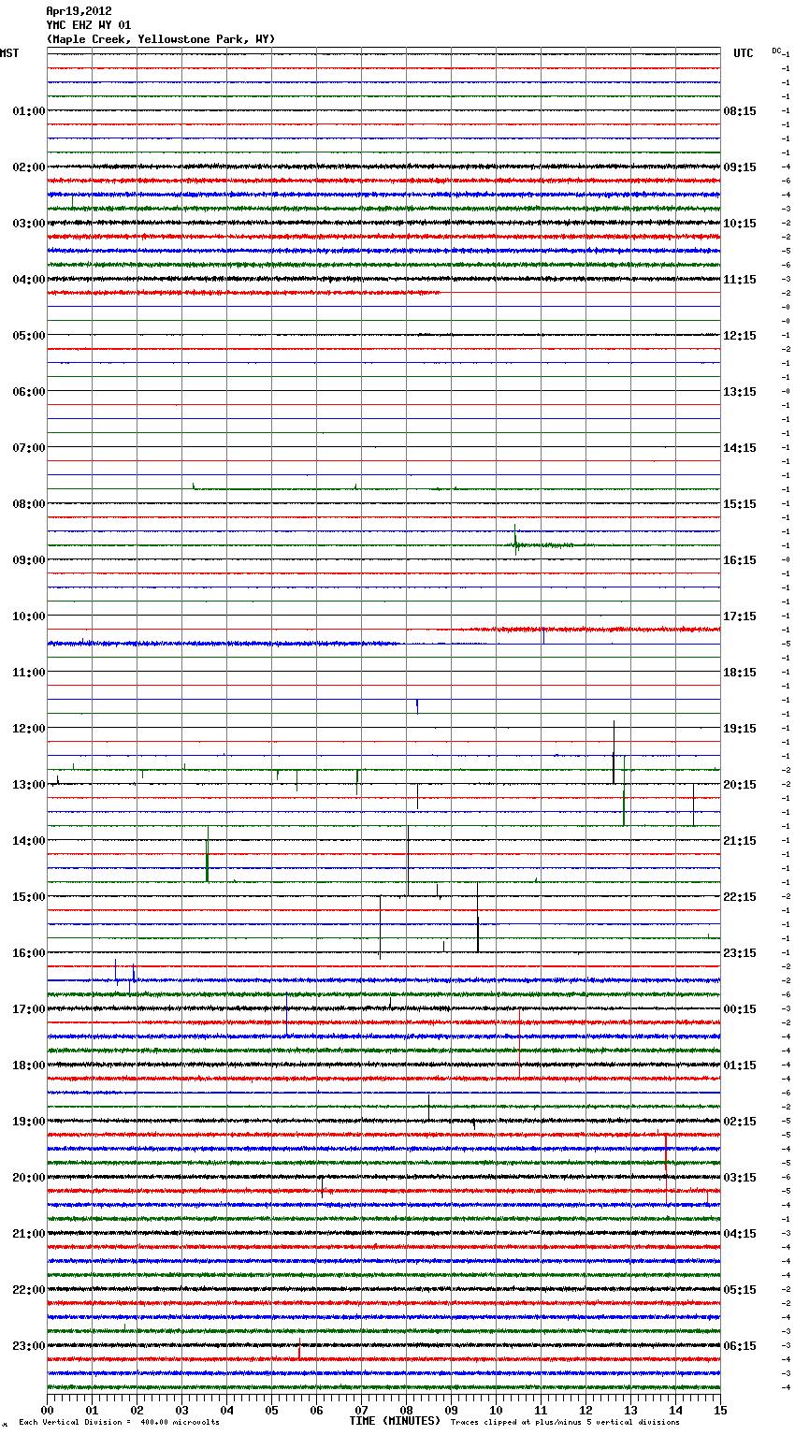This screenshot has height=1435, width=795.
Task: Click "Each Vertical Division = 400.00 microvolts" note
Action: [120, 1423]
